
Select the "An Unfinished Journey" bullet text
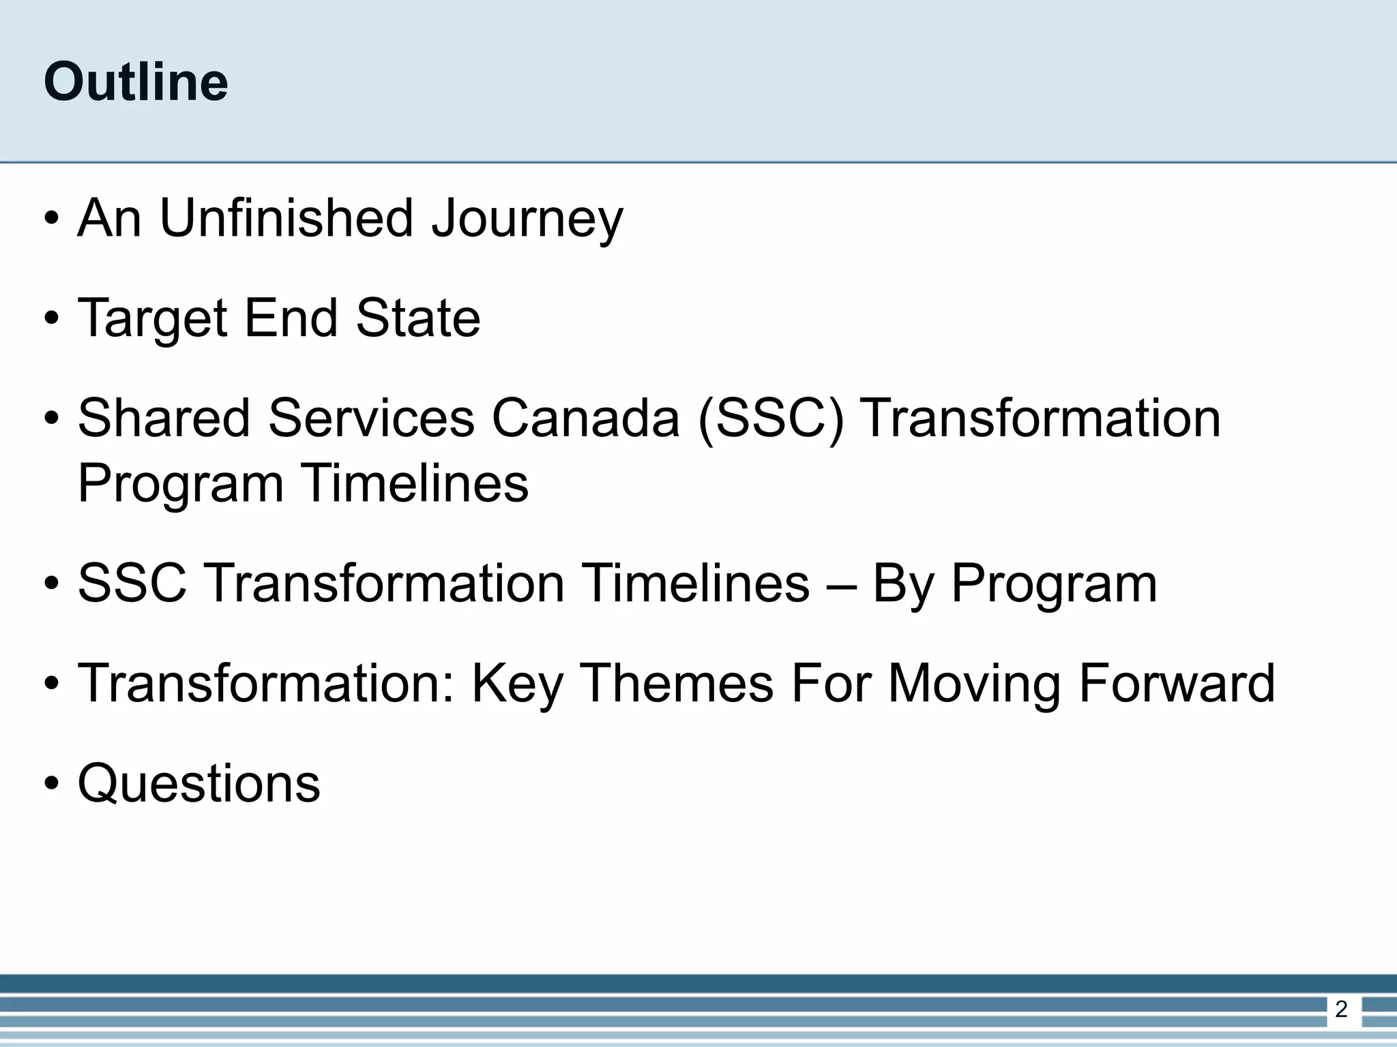(x=350, y=219)
